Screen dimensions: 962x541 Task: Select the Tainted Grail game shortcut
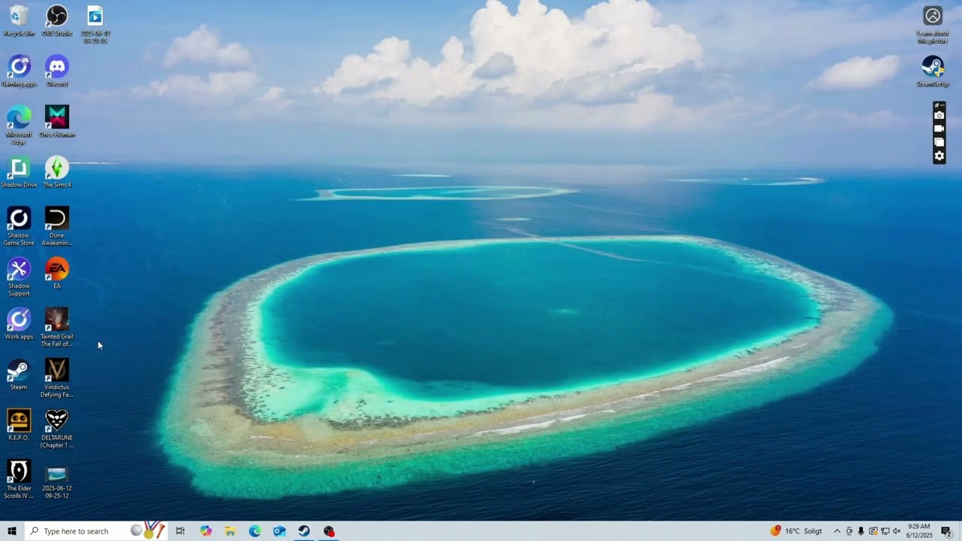57,327
